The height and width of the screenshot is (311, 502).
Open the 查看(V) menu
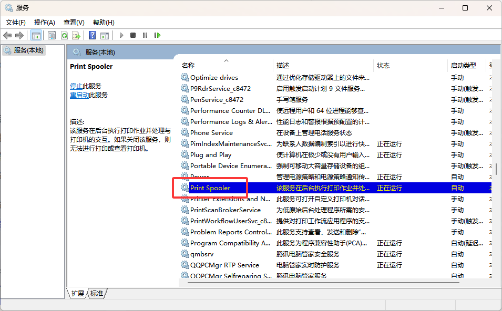point(74,23)
